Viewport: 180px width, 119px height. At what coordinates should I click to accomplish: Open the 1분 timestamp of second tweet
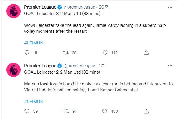tap(102, 66)
